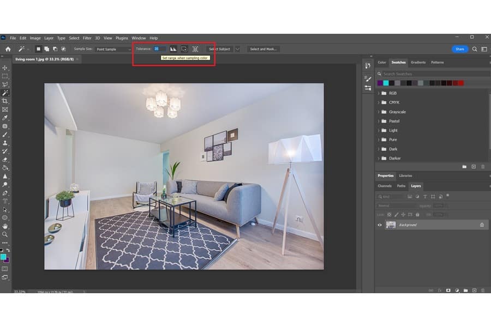Switch to the Channels tab
491x327 pixels.
click(385, 186)
